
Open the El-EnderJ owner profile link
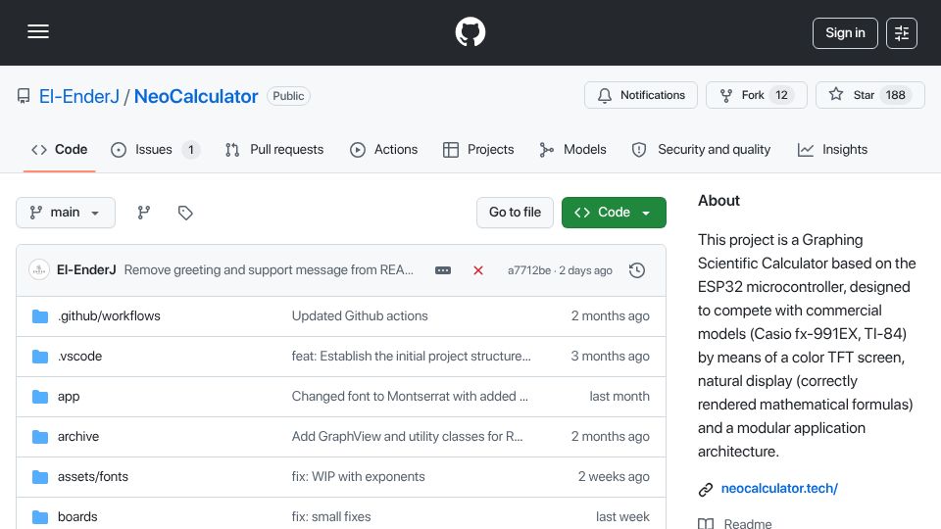(x=79, y=96)
